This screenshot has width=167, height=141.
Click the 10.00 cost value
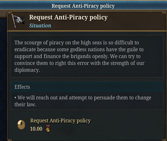coord(36,129)
